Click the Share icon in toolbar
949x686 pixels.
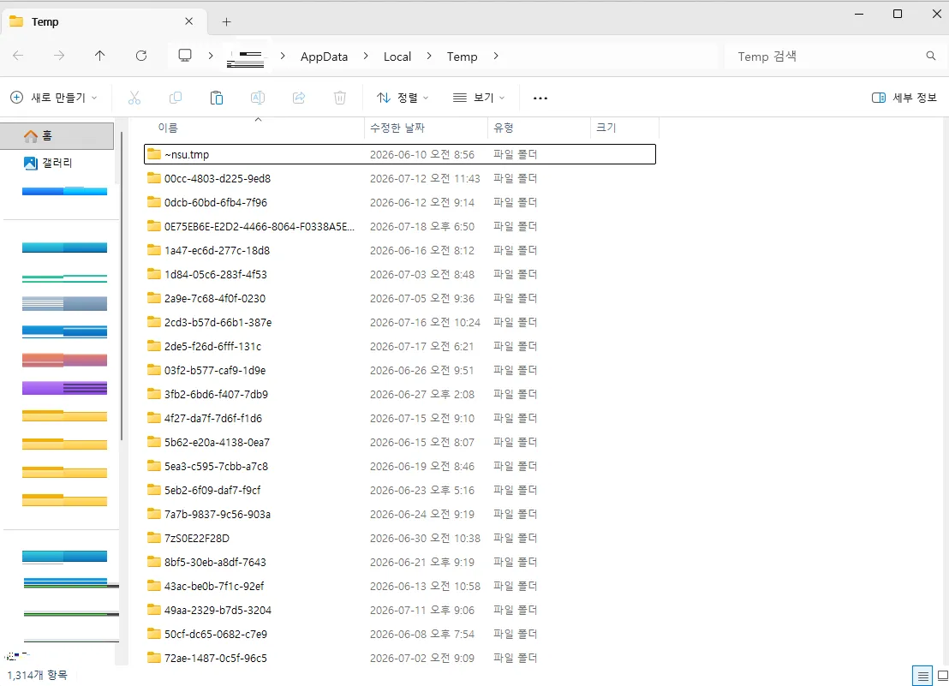(x=299, y=98)
